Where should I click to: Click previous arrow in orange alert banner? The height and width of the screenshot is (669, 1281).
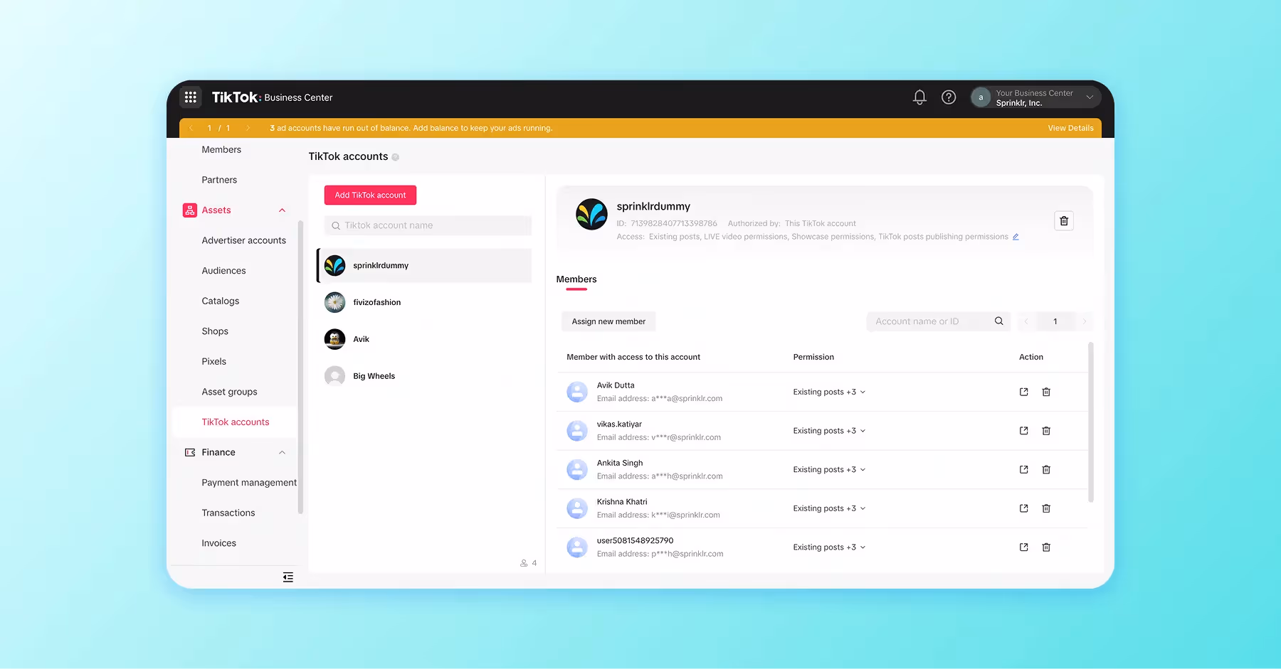pos(191,128)
